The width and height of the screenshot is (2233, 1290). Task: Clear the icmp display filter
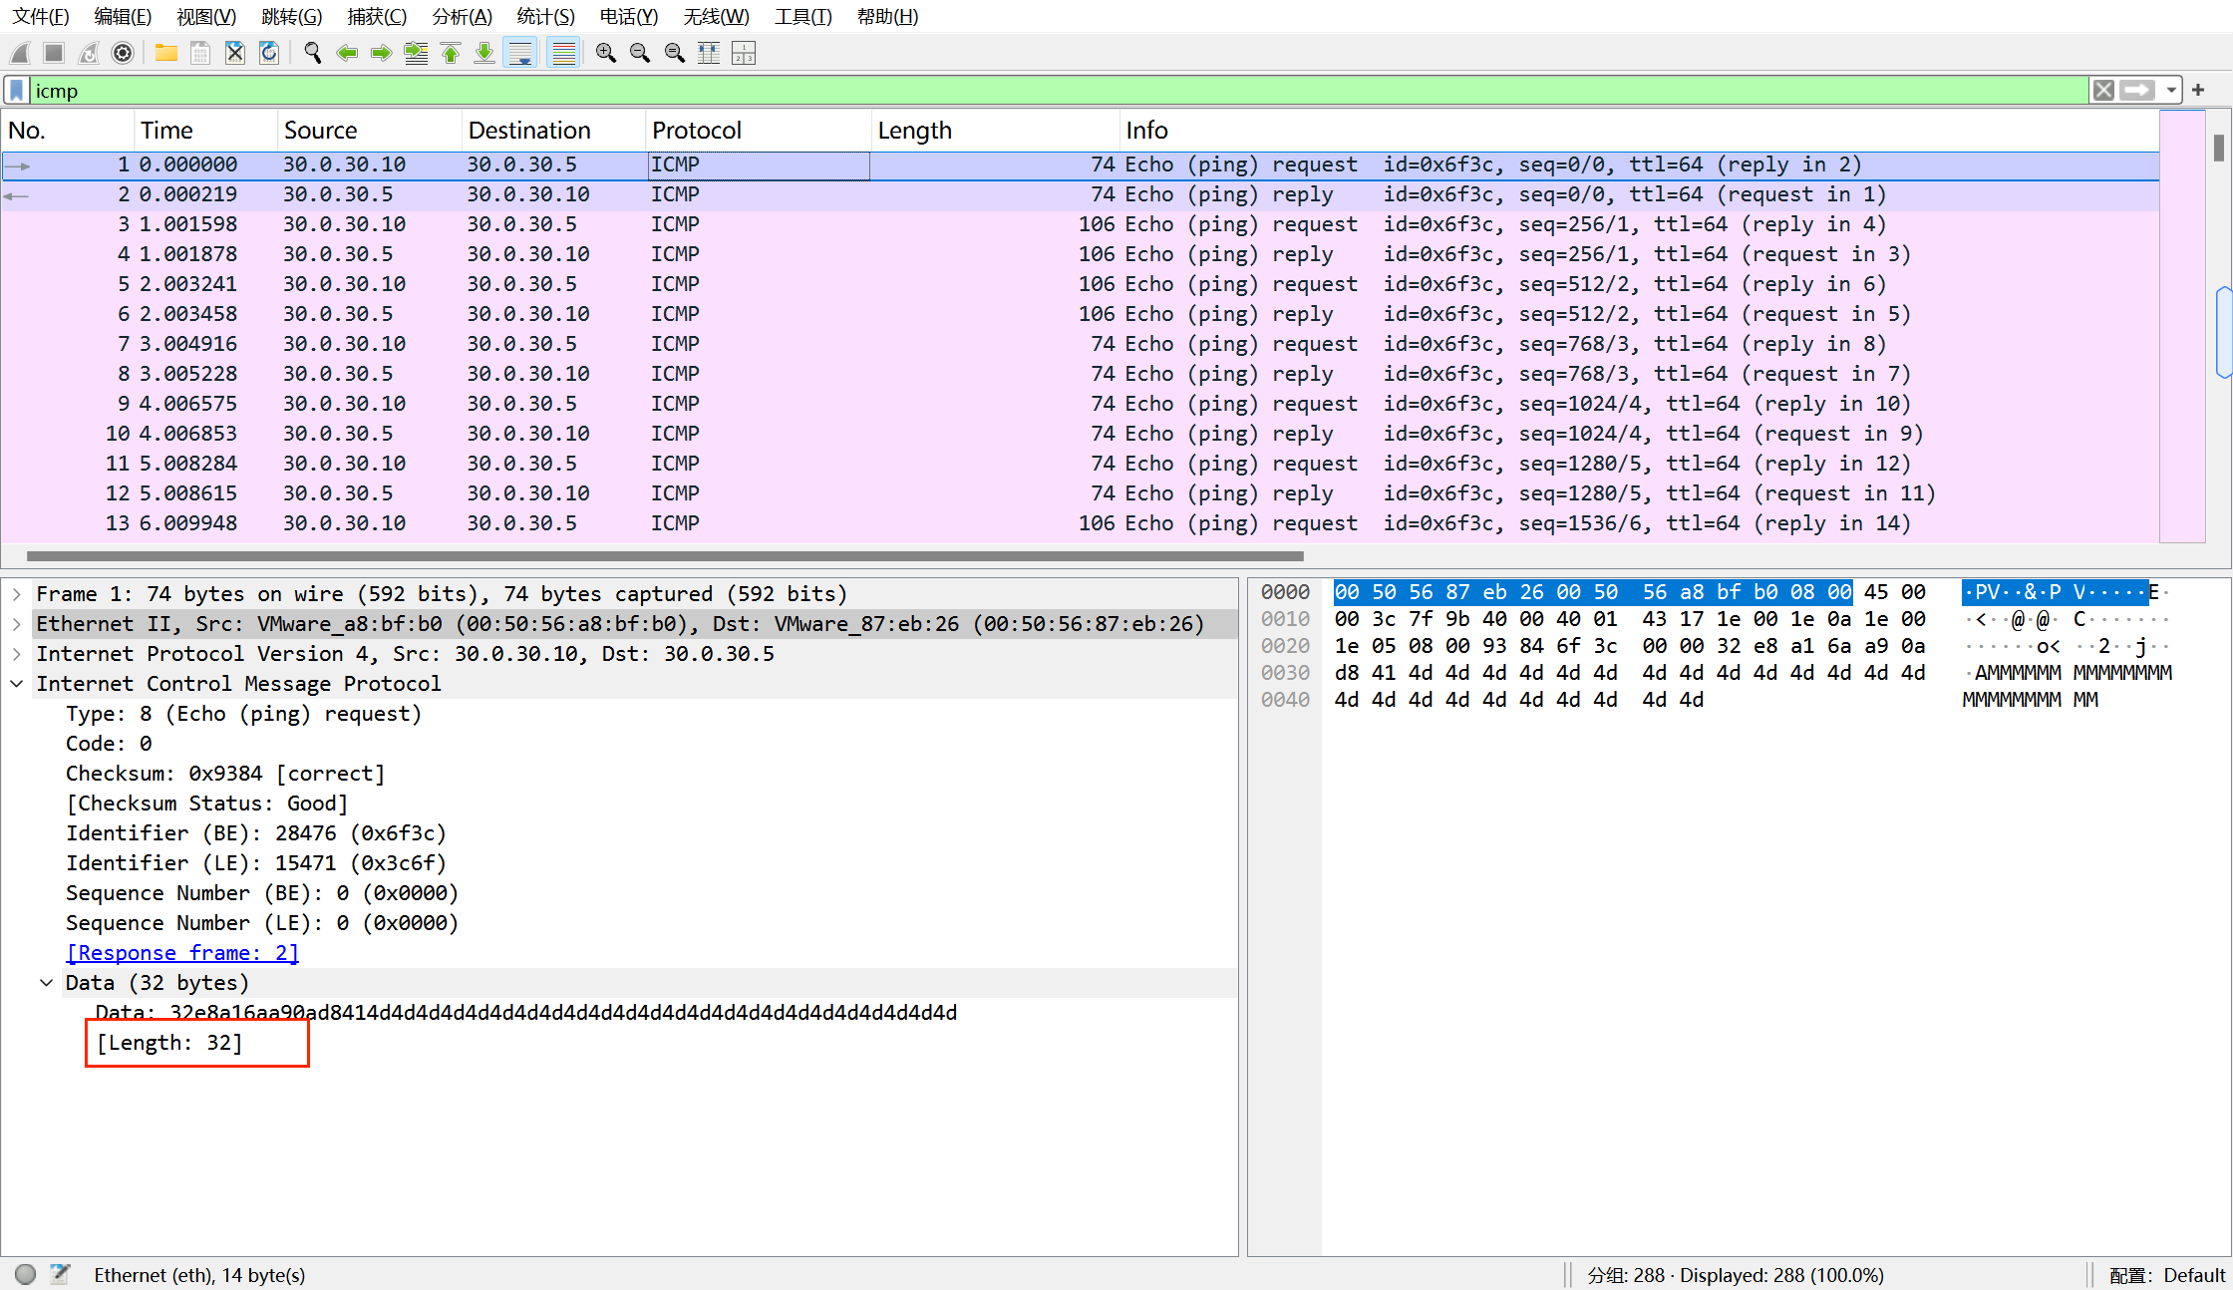click(2103, 91)
